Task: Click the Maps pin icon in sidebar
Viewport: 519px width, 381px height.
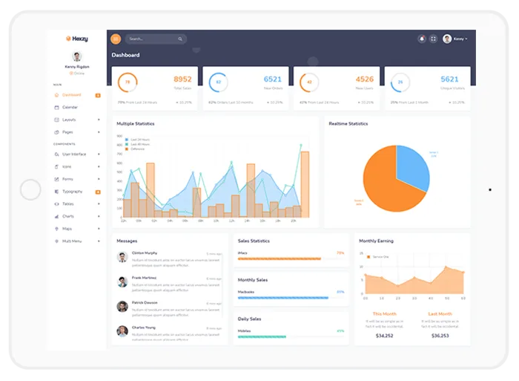Action: coord(56,229)
